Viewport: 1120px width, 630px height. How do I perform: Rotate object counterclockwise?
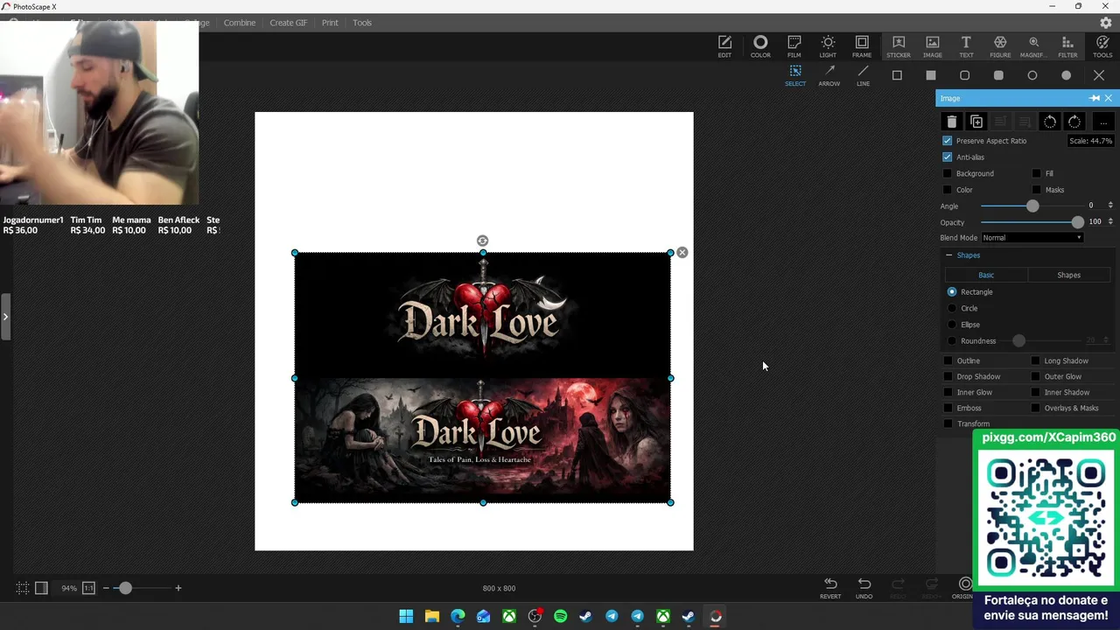pyautogui.click(x=1050, y=122)
